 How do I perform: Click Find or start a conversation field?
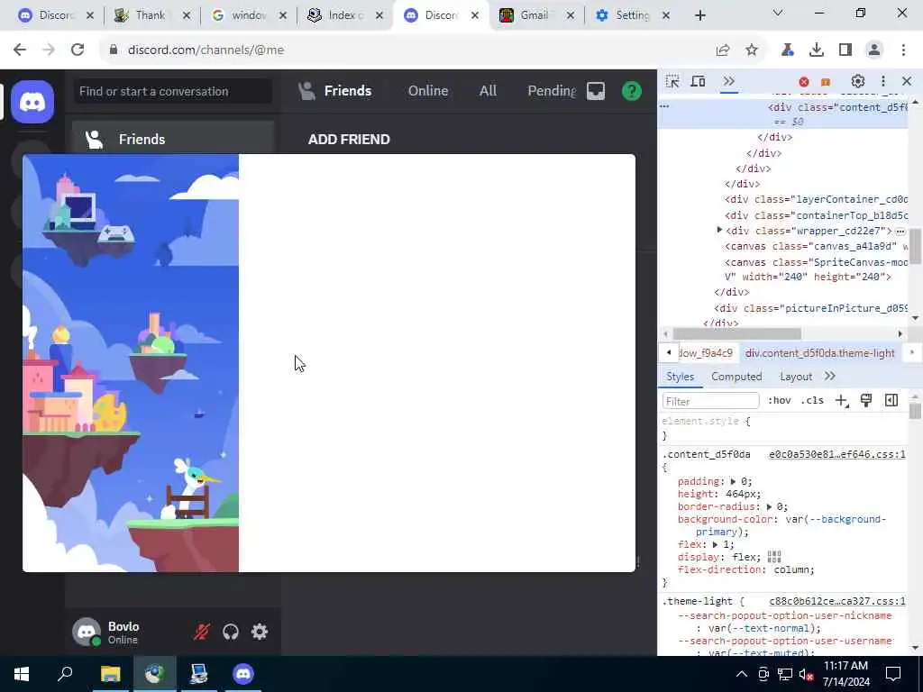click(x=172, y=91)
